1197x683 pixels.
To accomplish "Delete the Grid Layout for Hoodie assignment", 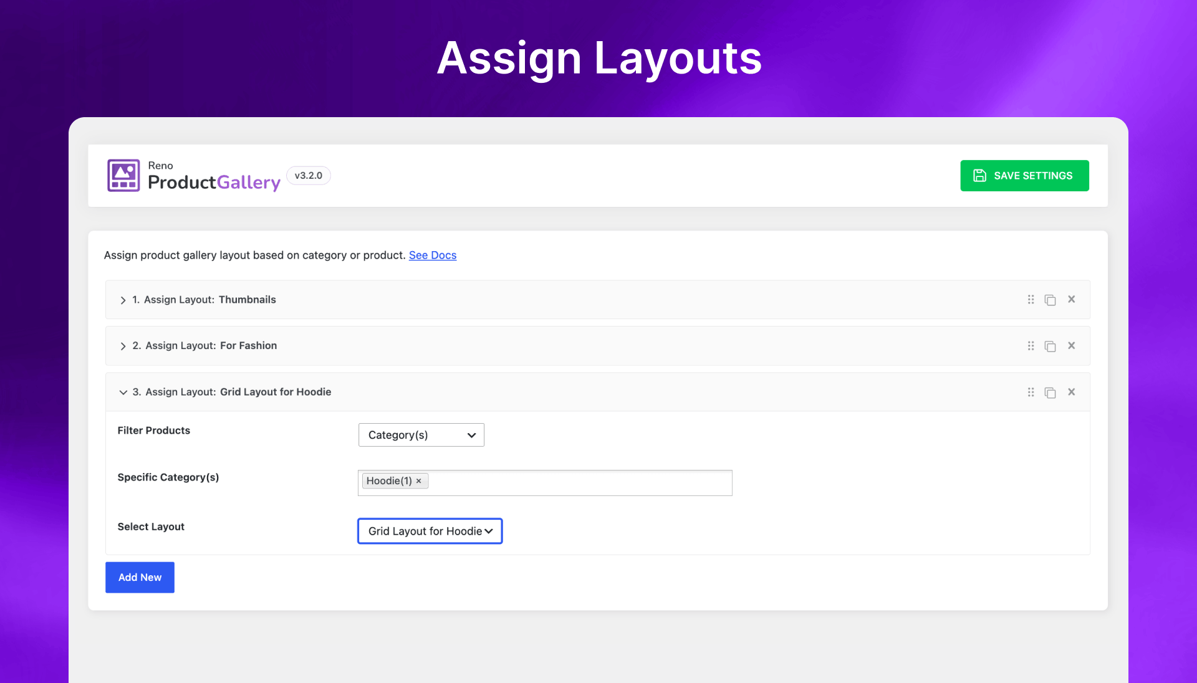I will pyautogui.click(x=1071, y=391).
